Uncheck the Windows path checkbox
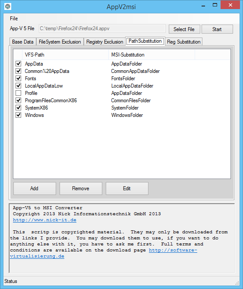This screenshot has height=289, width=243. coord(18,115)
